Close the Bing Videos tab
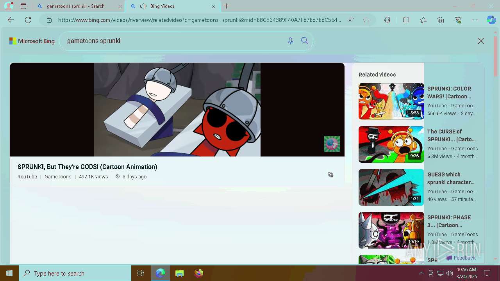 [213, 6]
